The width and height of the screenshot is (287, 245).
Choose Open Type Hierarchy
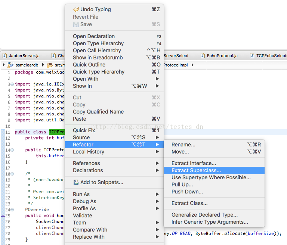[x=114, y=43]
